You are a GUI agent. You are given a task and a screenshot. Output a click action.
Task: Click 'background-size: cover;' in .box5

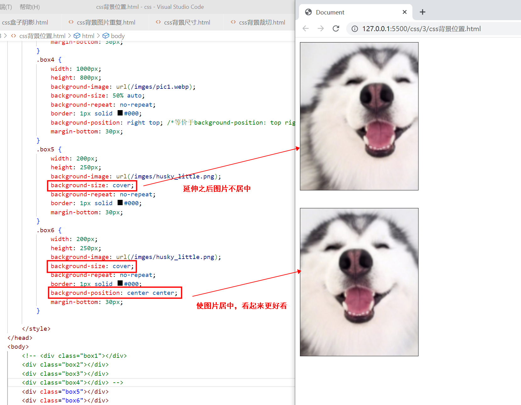click(92, 185)
